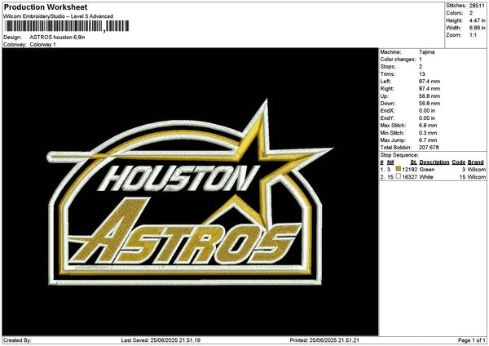Click the Houston Astros embroidery design preview

pos(190,192)
